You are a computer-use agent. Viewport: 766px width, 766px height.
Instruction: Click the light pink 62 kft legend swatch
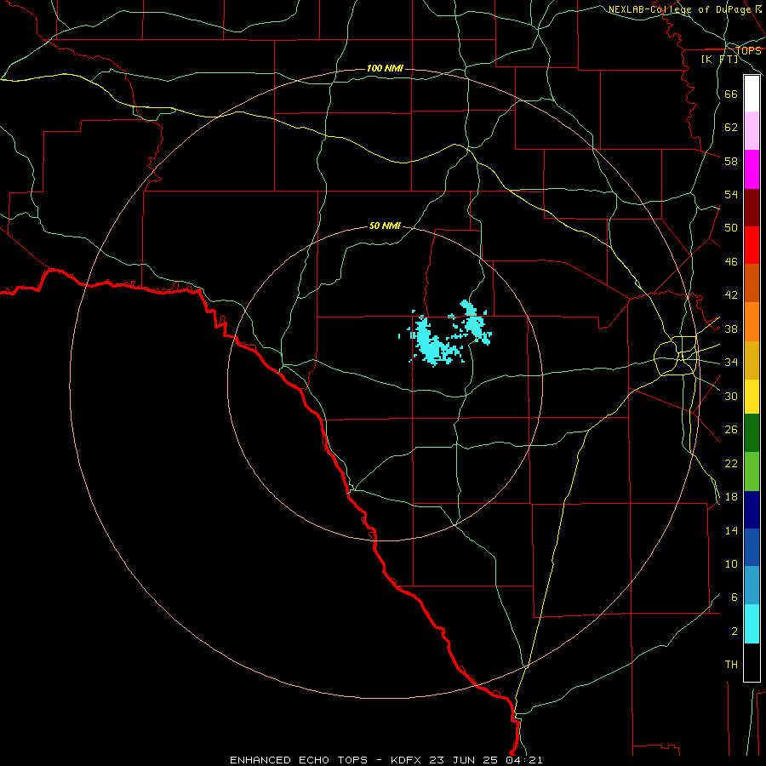(752, 130)
